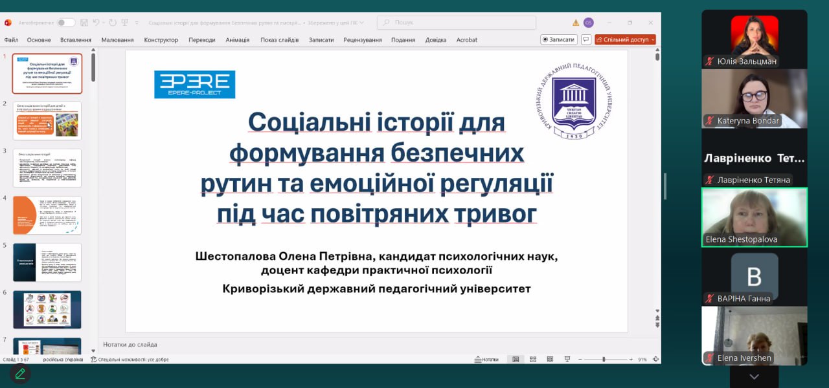829x388 pixels.
Task: Open the Вставлення ribbon tab
Action: pyautogui.click(x=76, y=39)
